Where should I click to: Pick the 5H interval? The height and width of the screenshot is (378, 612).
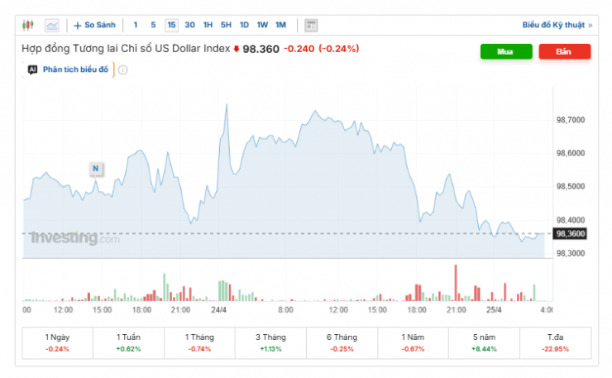(226, 25)
